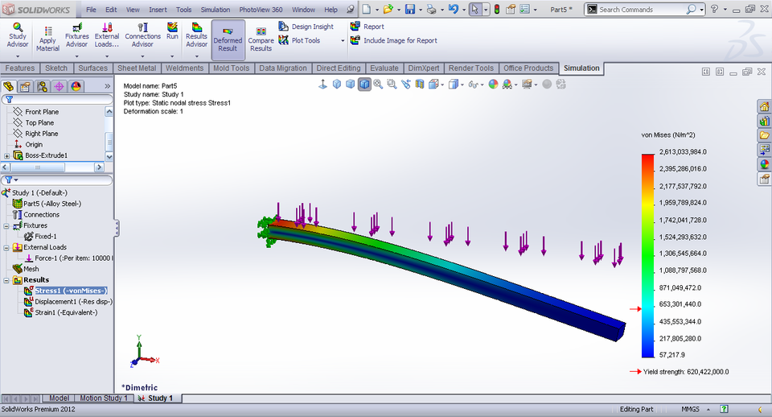Open the Help question mark icon
Screen dimensions: 772x417
coord(714,9)
